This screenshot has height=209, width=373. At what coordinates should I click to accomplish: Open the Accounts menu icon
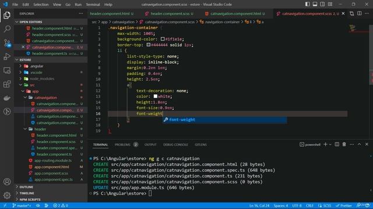click(x=7, y=182)
